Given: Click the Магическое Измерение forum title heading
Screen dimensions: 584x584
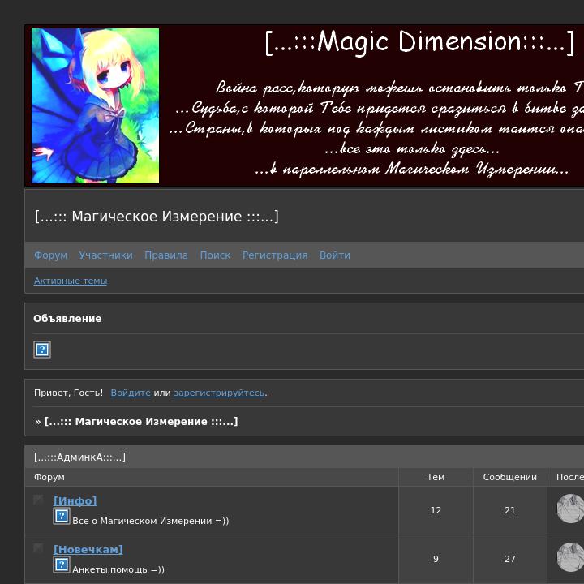Looking at the screenshot, I should [157, 217].
